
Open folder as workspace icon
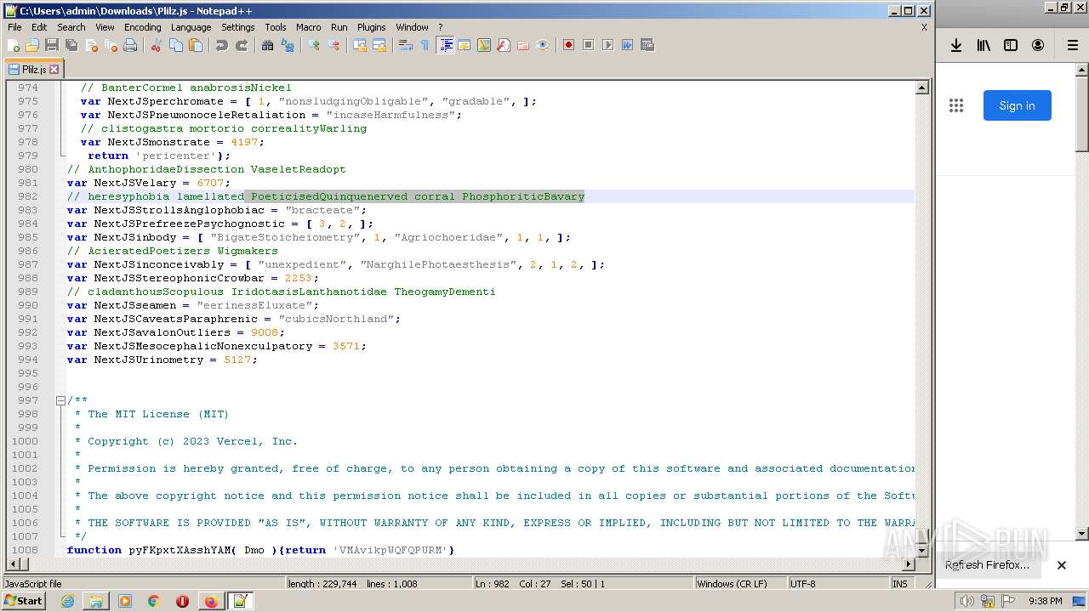coord(523,45)
